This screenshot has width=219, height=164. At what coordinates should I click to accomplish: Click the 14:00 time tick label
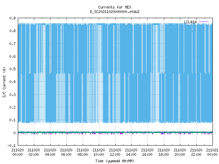tap(131, 152)
